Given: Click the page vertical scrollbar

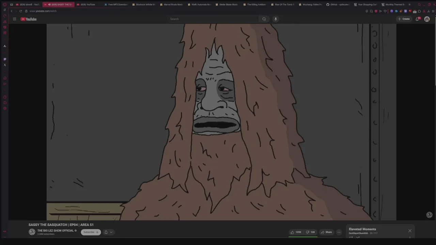Looking at the screenshot, I should pyautogui.click(x=435, y=51).
